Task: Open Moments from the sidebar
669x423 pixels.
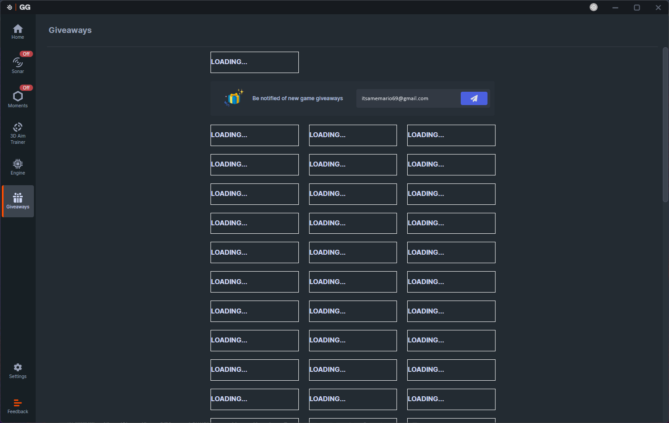Action: coord(17,97)
